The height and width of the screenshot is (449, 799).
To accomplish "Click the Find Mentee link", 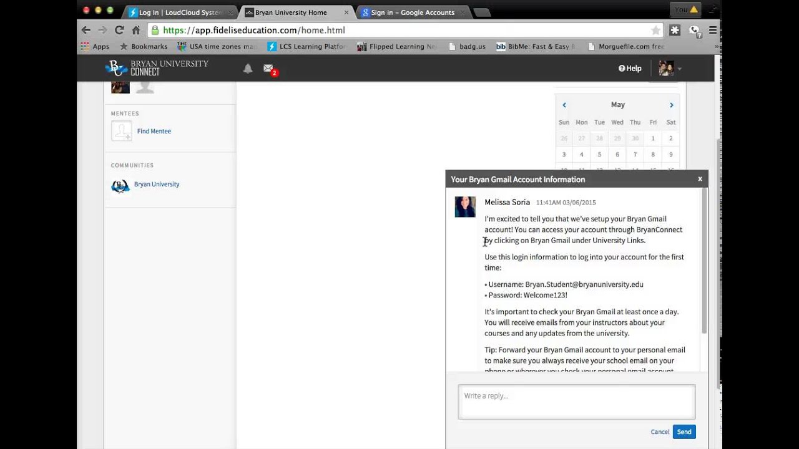I will 154,131.
